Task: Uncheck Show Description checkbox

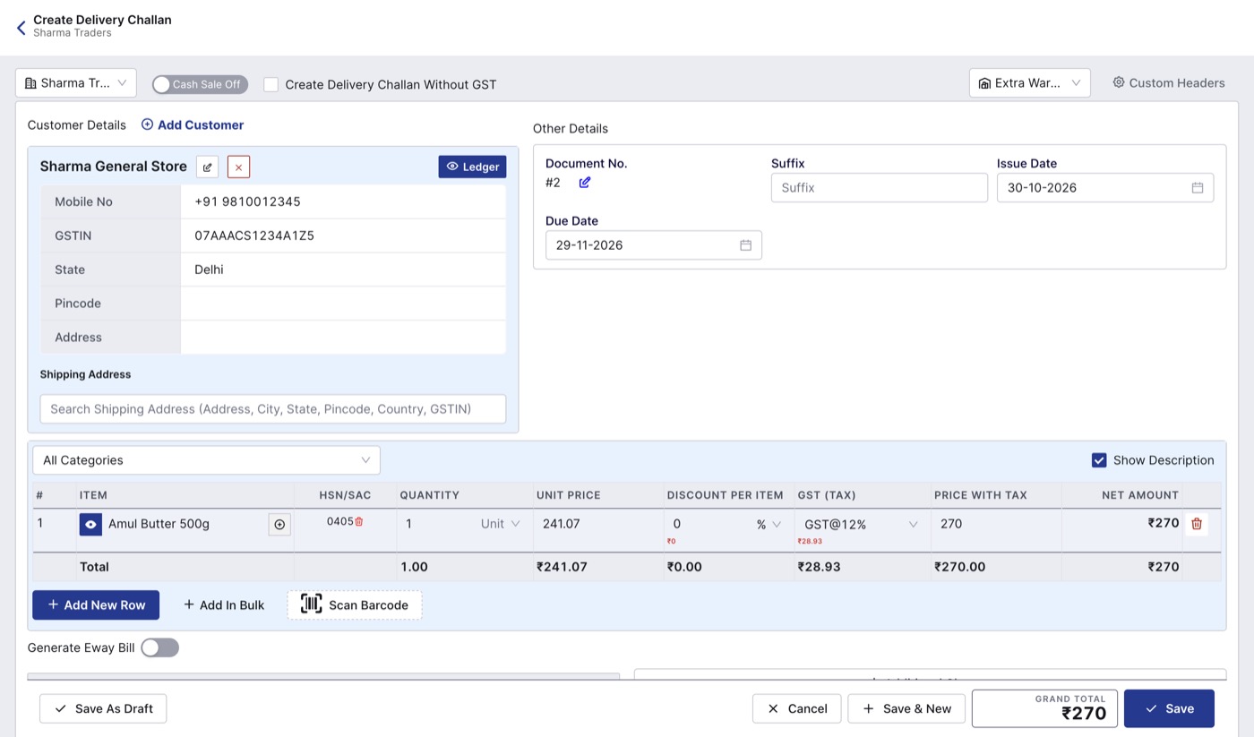Action: (1099, 460)
